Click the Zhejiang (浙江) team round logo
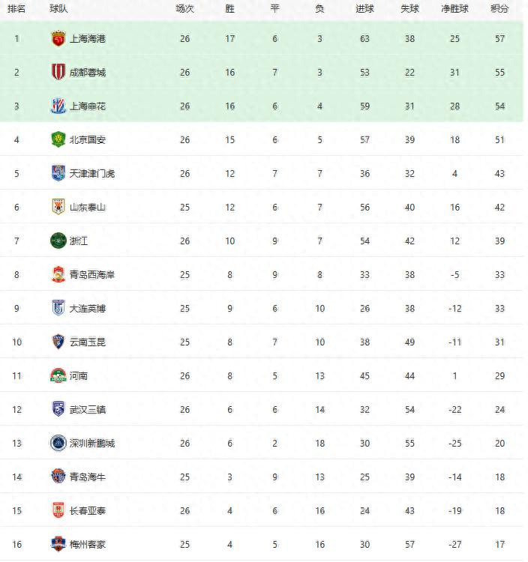 pyautogui.click(x=58, y=241)
